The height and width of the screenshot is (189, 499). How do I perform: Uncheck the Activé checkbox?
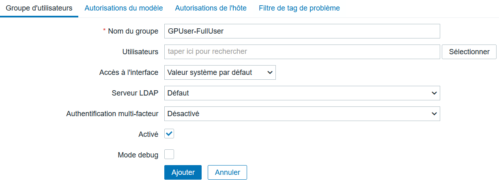click(x=169, y=134)
